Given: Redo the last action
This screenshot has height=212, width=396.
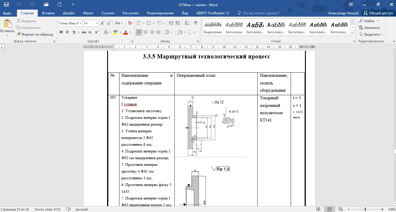Looking at the screenshot, I should [33, 4].
